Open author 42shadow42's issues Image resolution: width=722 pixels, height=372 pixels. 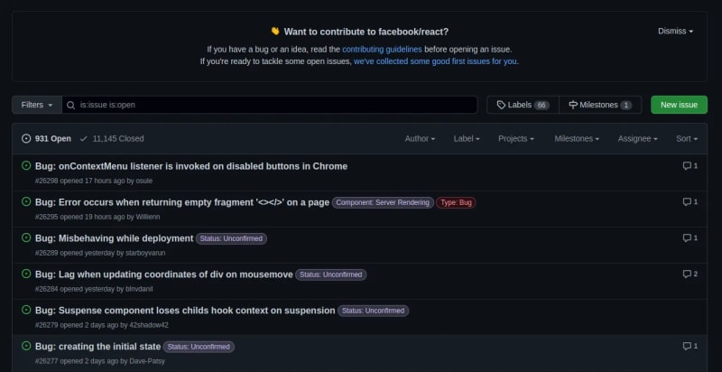coord(149,325)
